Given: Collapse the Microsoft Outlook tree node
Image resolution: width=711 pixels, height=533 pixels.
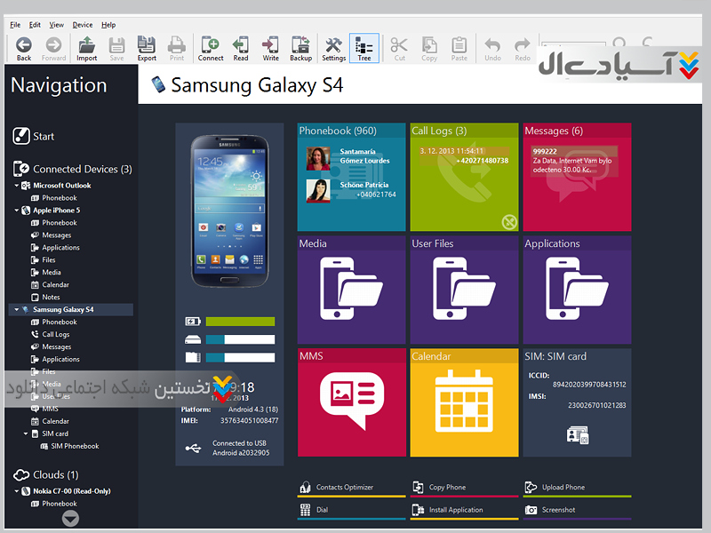Looking at the screenshot, I should (x=17, y=186).
